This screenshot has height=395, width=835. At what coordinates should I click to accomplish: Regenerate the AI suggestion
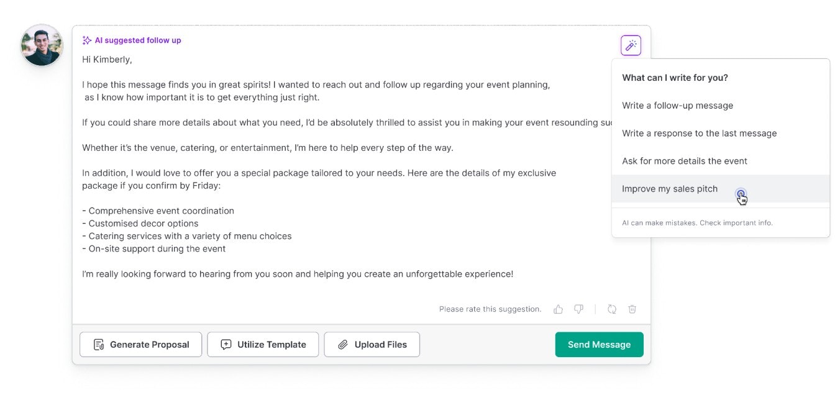(x=611, y=309)
